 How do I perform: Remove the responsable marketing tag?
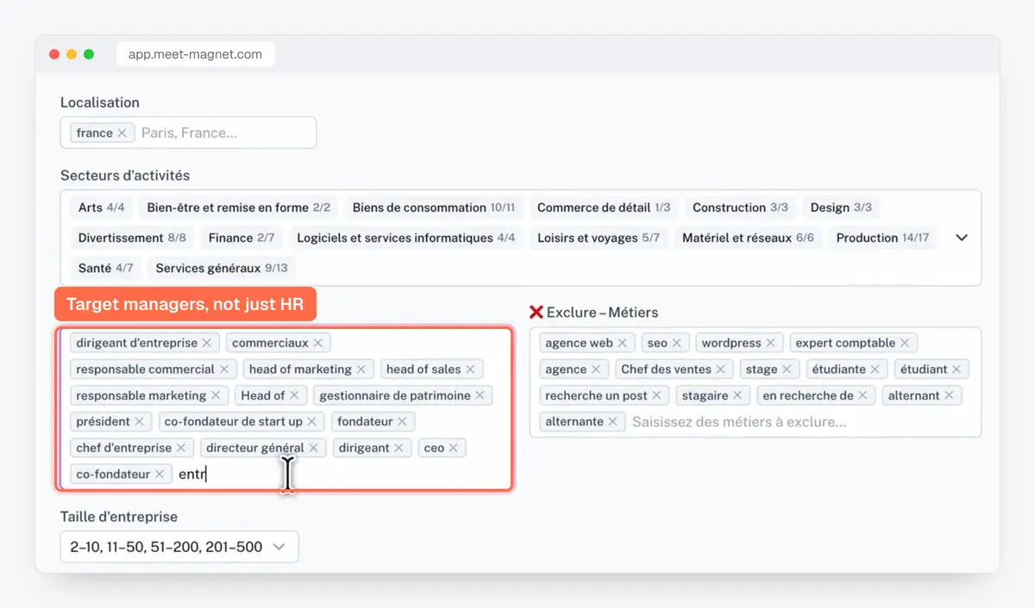(216, 395)
